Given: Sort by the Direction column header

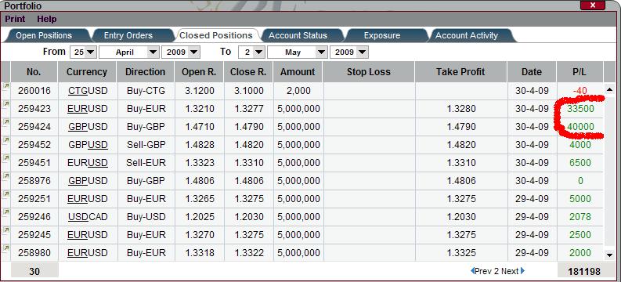Looking at the screenshot, I should tap(146, 72).
